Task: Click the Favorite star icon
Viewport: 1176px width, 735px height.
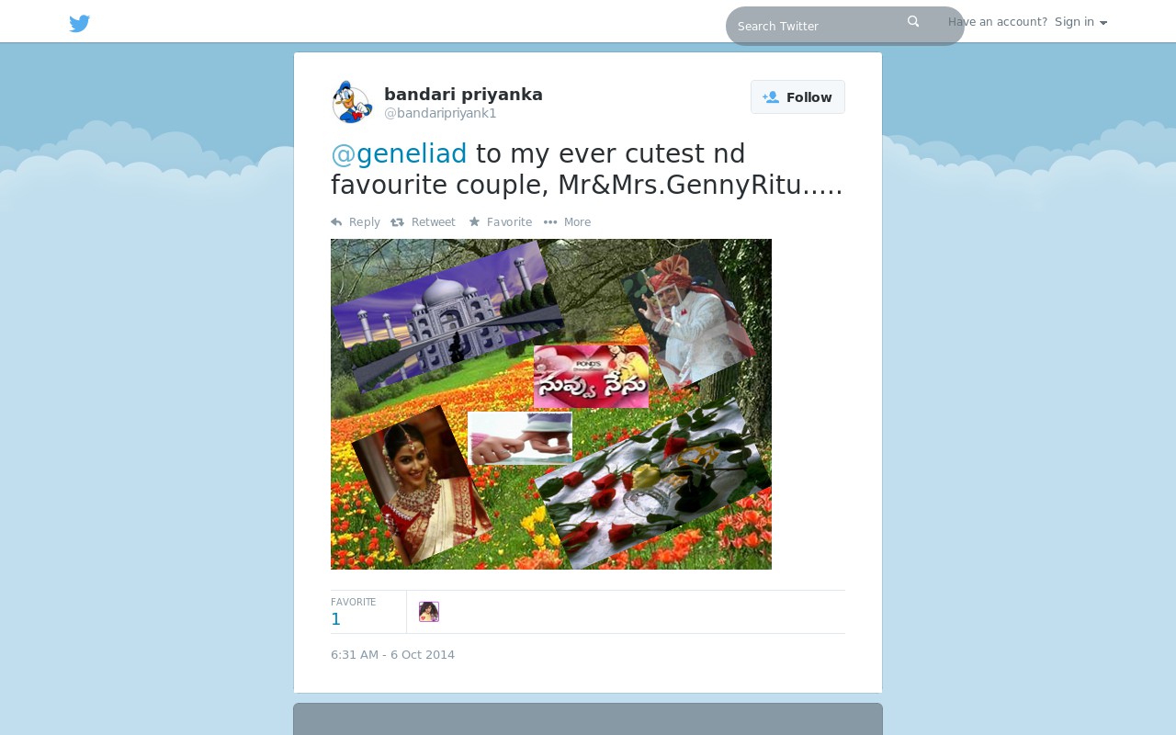Action: pyautogui.click(x=474, y=221)
